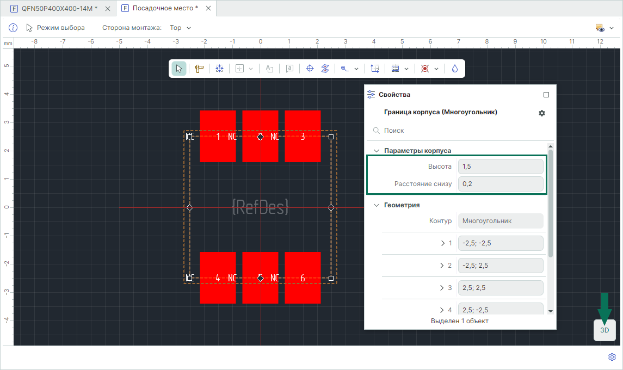623x370 pixels.
Task: Click the info icon at top left
Action: 14,28
